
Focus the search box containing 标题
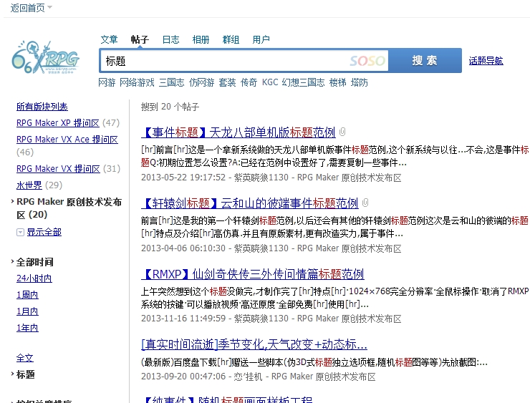coord(244,61)
